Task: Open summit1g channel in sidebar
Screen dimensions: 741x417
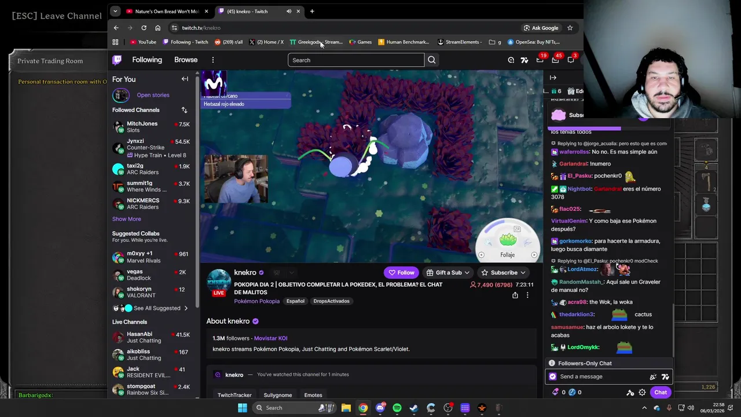Action: tap(151, 186)
